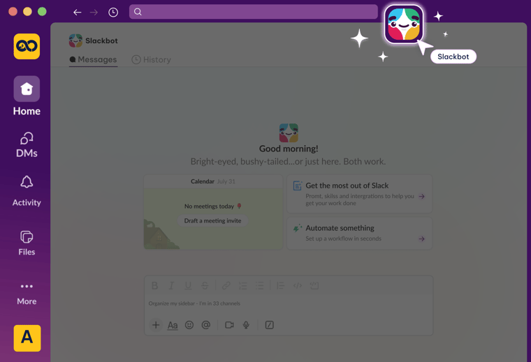This screenshot has width=531, height=362.
Task: Click the Good morning! greeting
Action: [x=289, y=149]
